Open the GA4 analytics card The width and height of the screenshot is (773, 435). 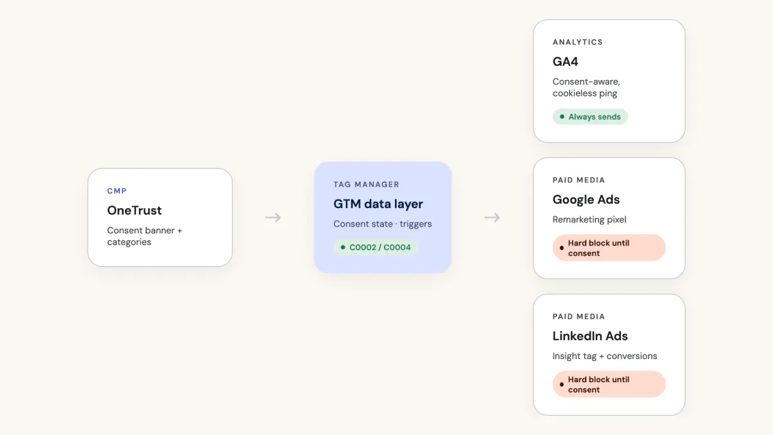609,81
